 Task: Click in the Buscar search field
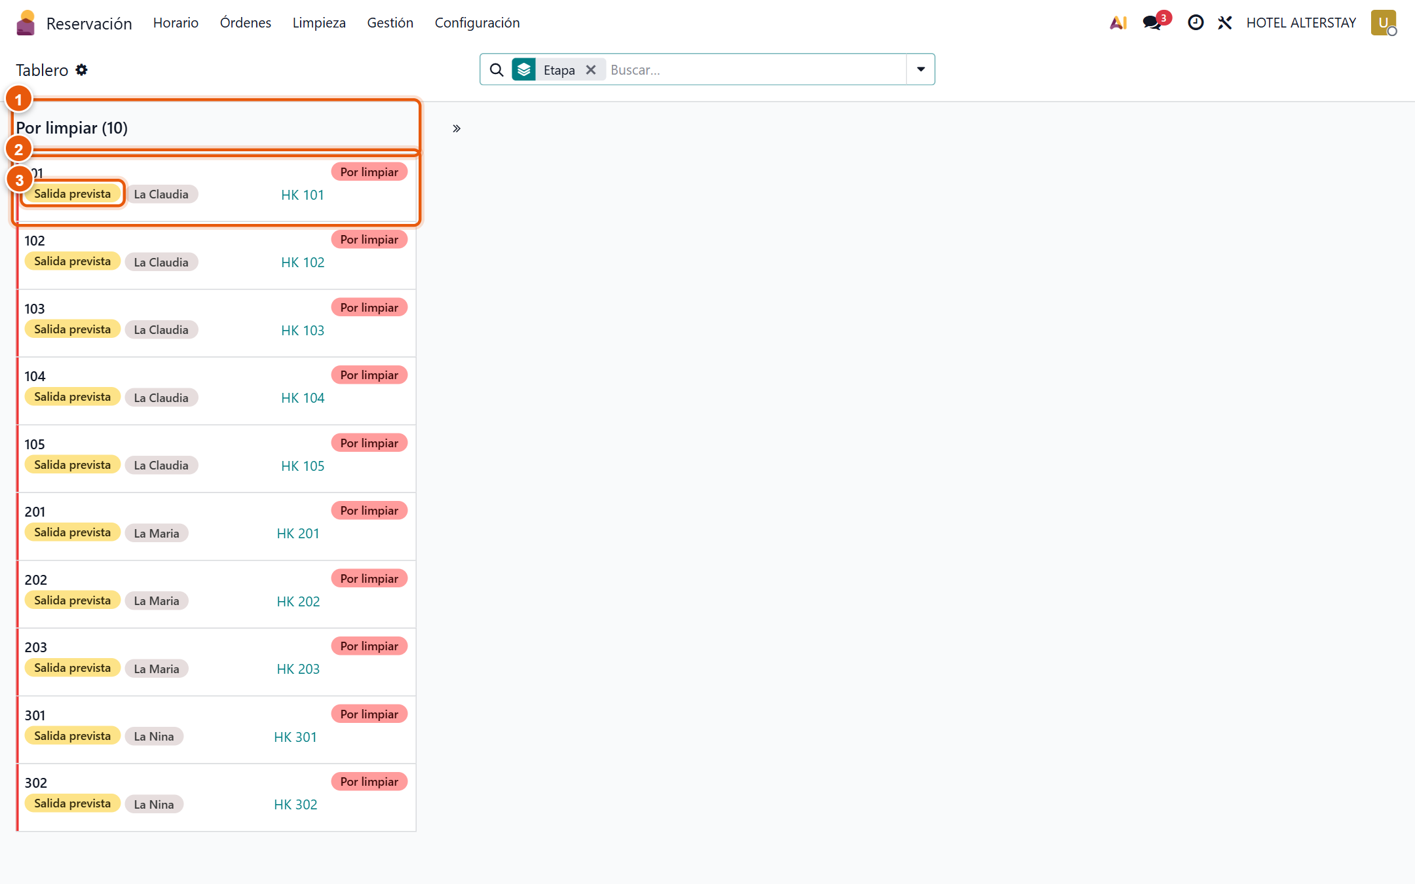[x=756, y=69]
